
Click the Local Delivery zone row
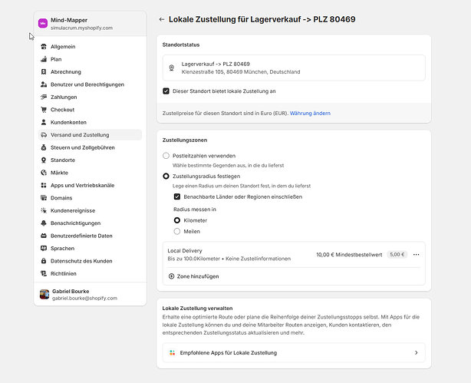(238, 254)
